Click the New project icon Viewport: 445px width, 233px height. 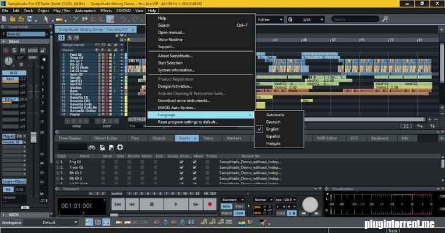(x=4, y=19)
